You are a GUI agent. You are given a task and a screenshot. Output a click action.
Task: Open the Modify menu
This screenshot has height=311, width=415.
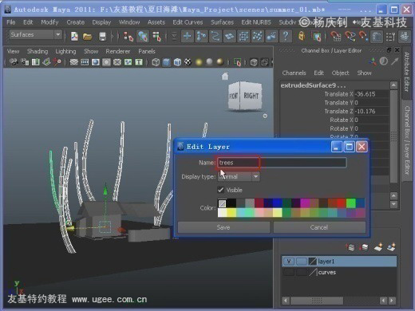(49, 22)
